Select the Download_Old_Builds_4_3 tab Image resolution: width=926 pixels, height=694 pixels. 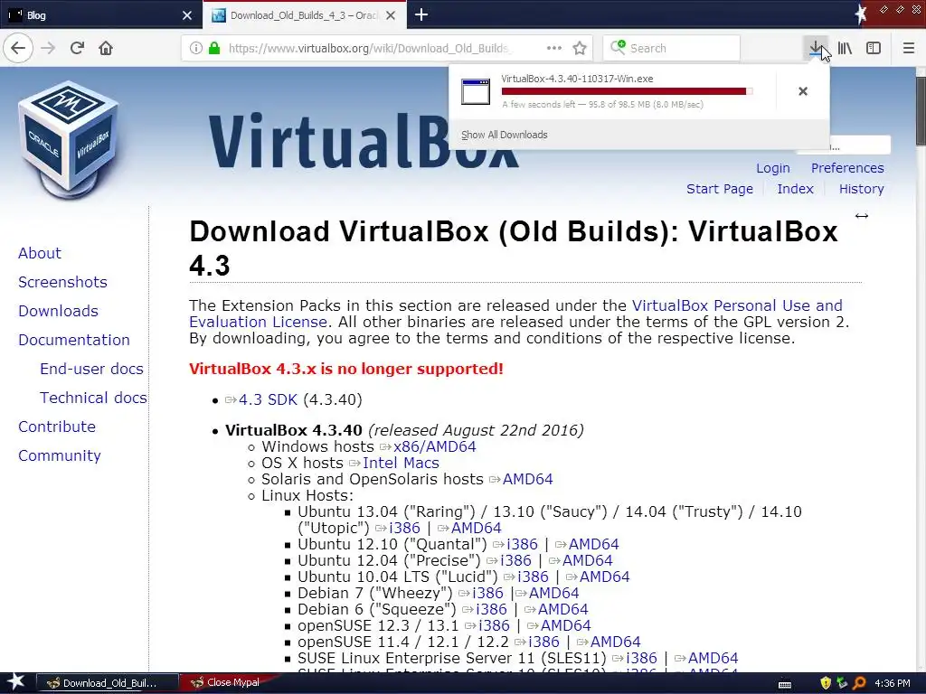coord(304,15)
